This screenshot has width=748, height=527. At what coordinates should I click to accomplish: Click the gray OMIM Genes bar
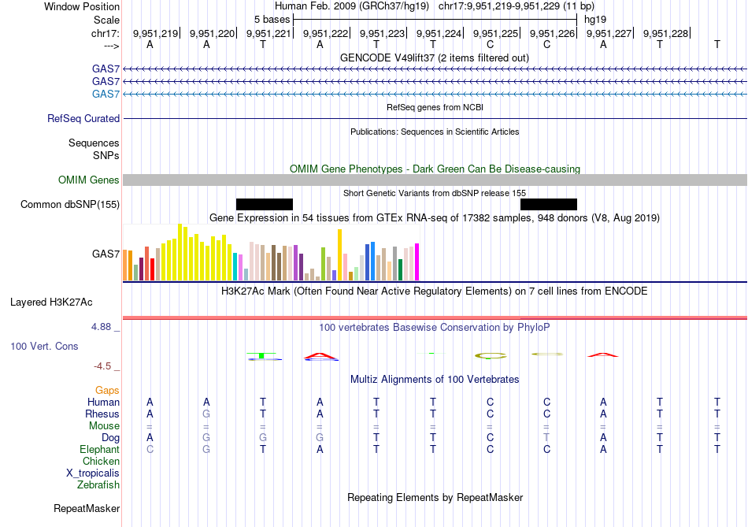435,180
